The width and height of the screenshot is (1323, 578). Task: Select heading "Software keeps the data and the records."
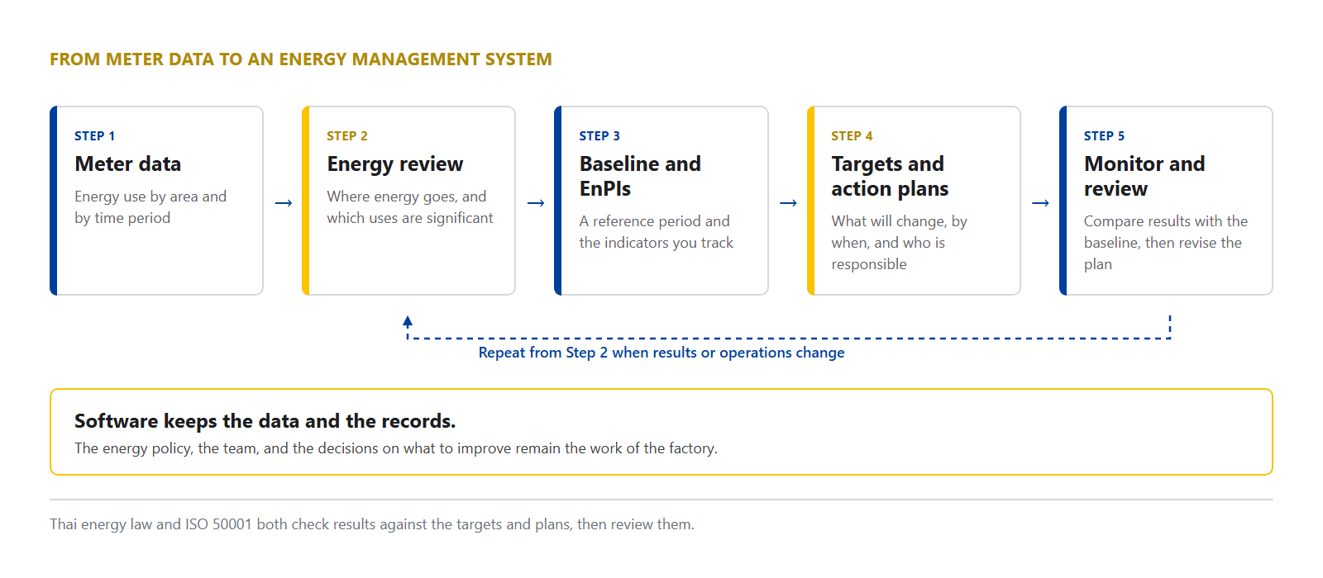click(265, 421)
